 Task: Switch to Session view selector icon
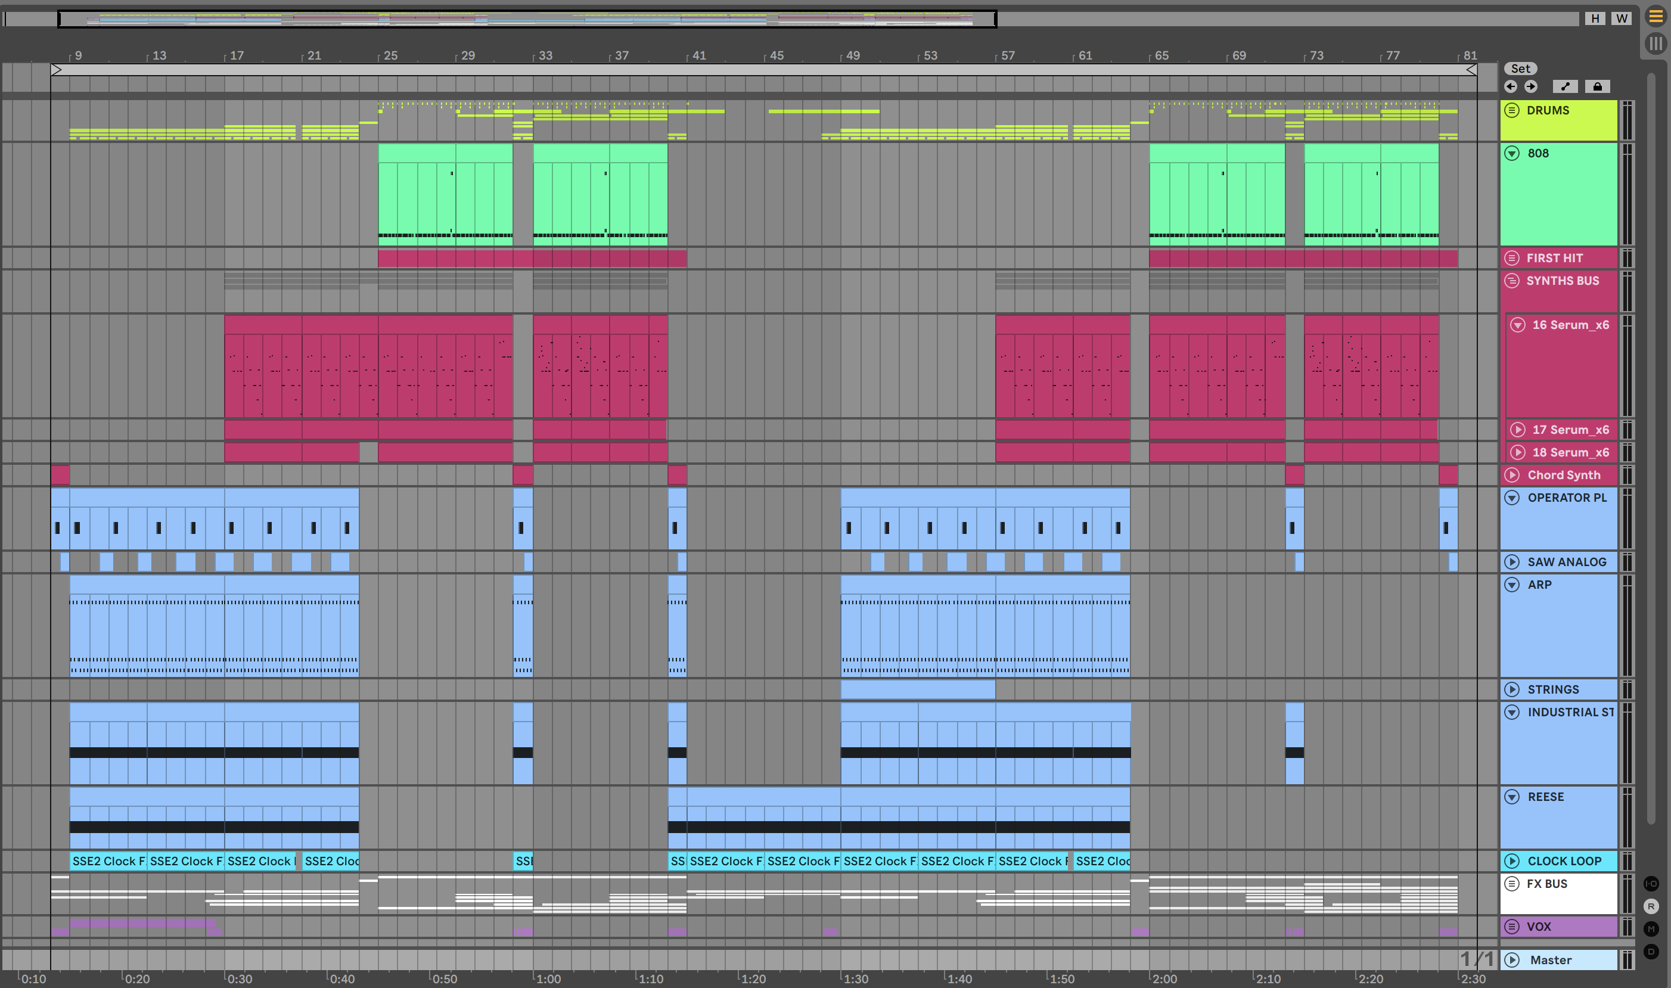(1656, 44)
